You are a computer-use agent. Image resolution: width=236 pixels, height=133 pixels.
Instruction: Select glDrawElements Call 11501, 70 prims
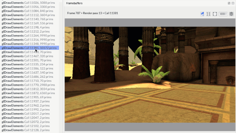(x=26, y=60)
